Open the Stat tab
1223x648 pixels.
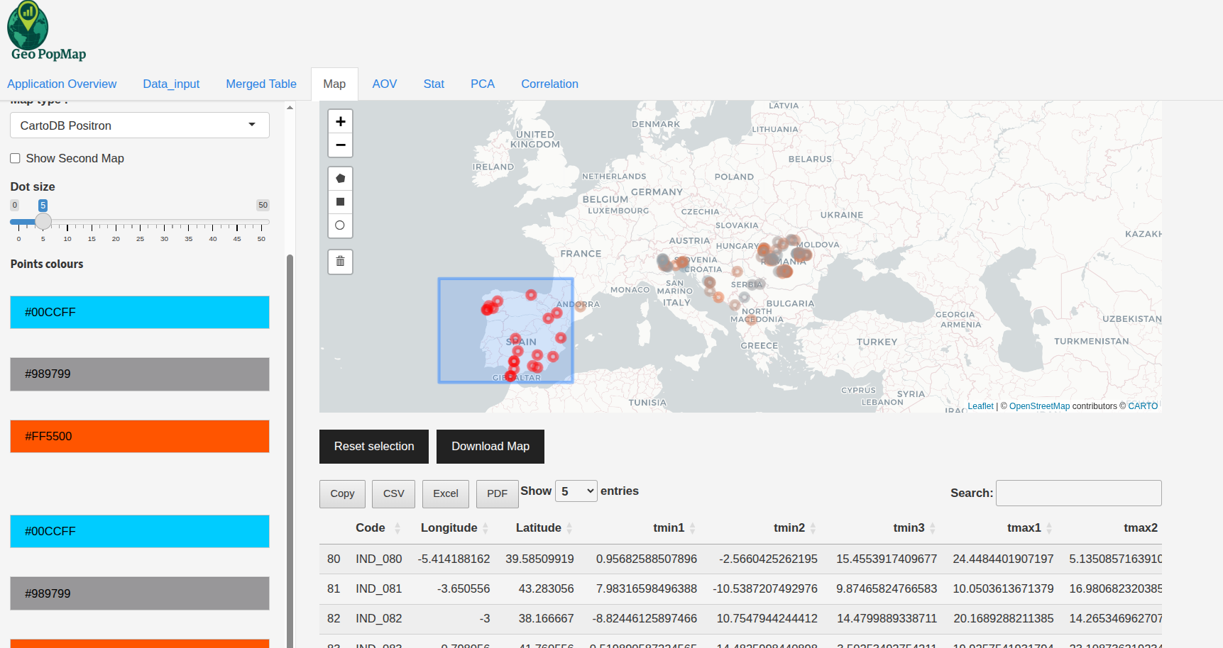[x=434, y=84]
